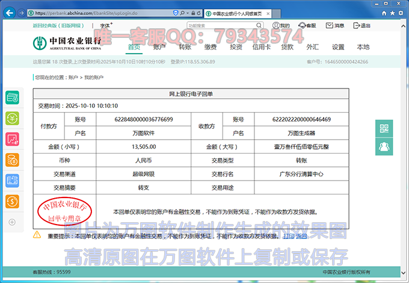The width and height of the screenshot is (409, 283).
Task: Open the 转账 navigation menu
Action: pos(185,47)
